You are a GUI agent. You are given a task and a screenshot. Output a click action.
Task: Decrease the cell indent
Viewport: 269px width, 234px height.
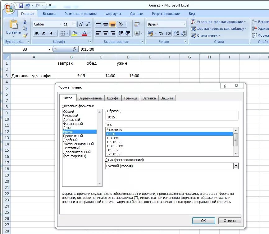tap(121, 33)
